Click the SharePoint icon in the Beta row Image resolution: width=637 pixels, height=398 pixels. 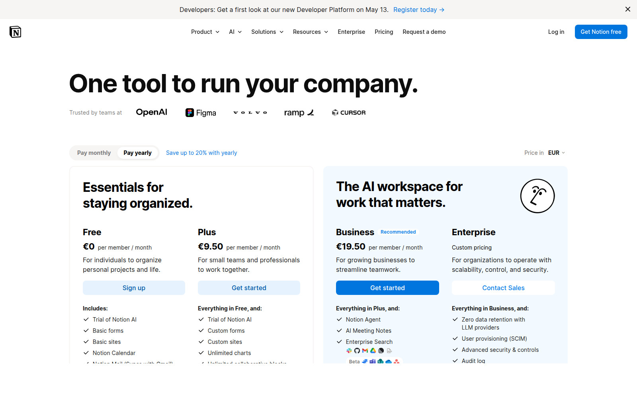(x=381, y=361)
